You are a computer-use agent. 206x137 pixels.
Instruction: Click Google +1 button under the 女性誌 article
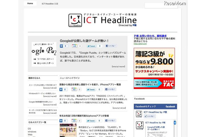[x=74, y=121]
